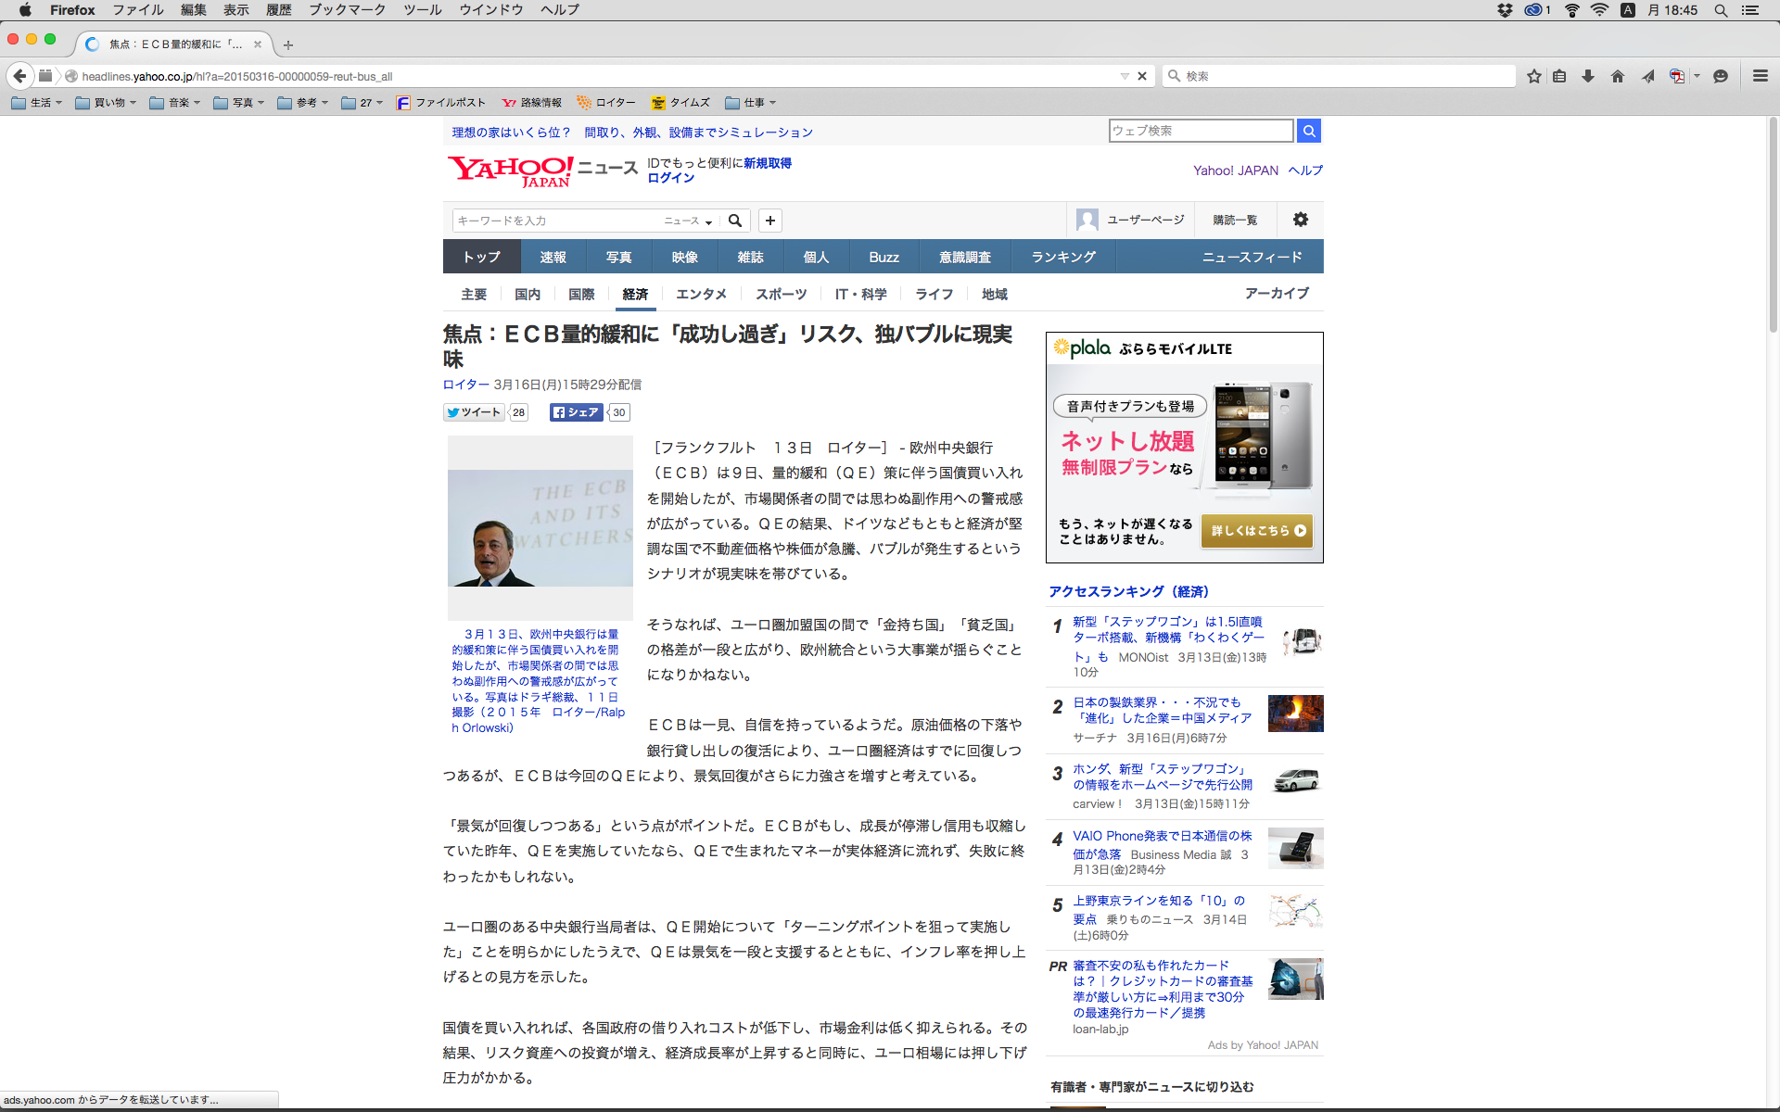Bookmark this page with the star icon
Image resolution: width=1780 pixels, height=1112 pixels.
[1533, 76]
